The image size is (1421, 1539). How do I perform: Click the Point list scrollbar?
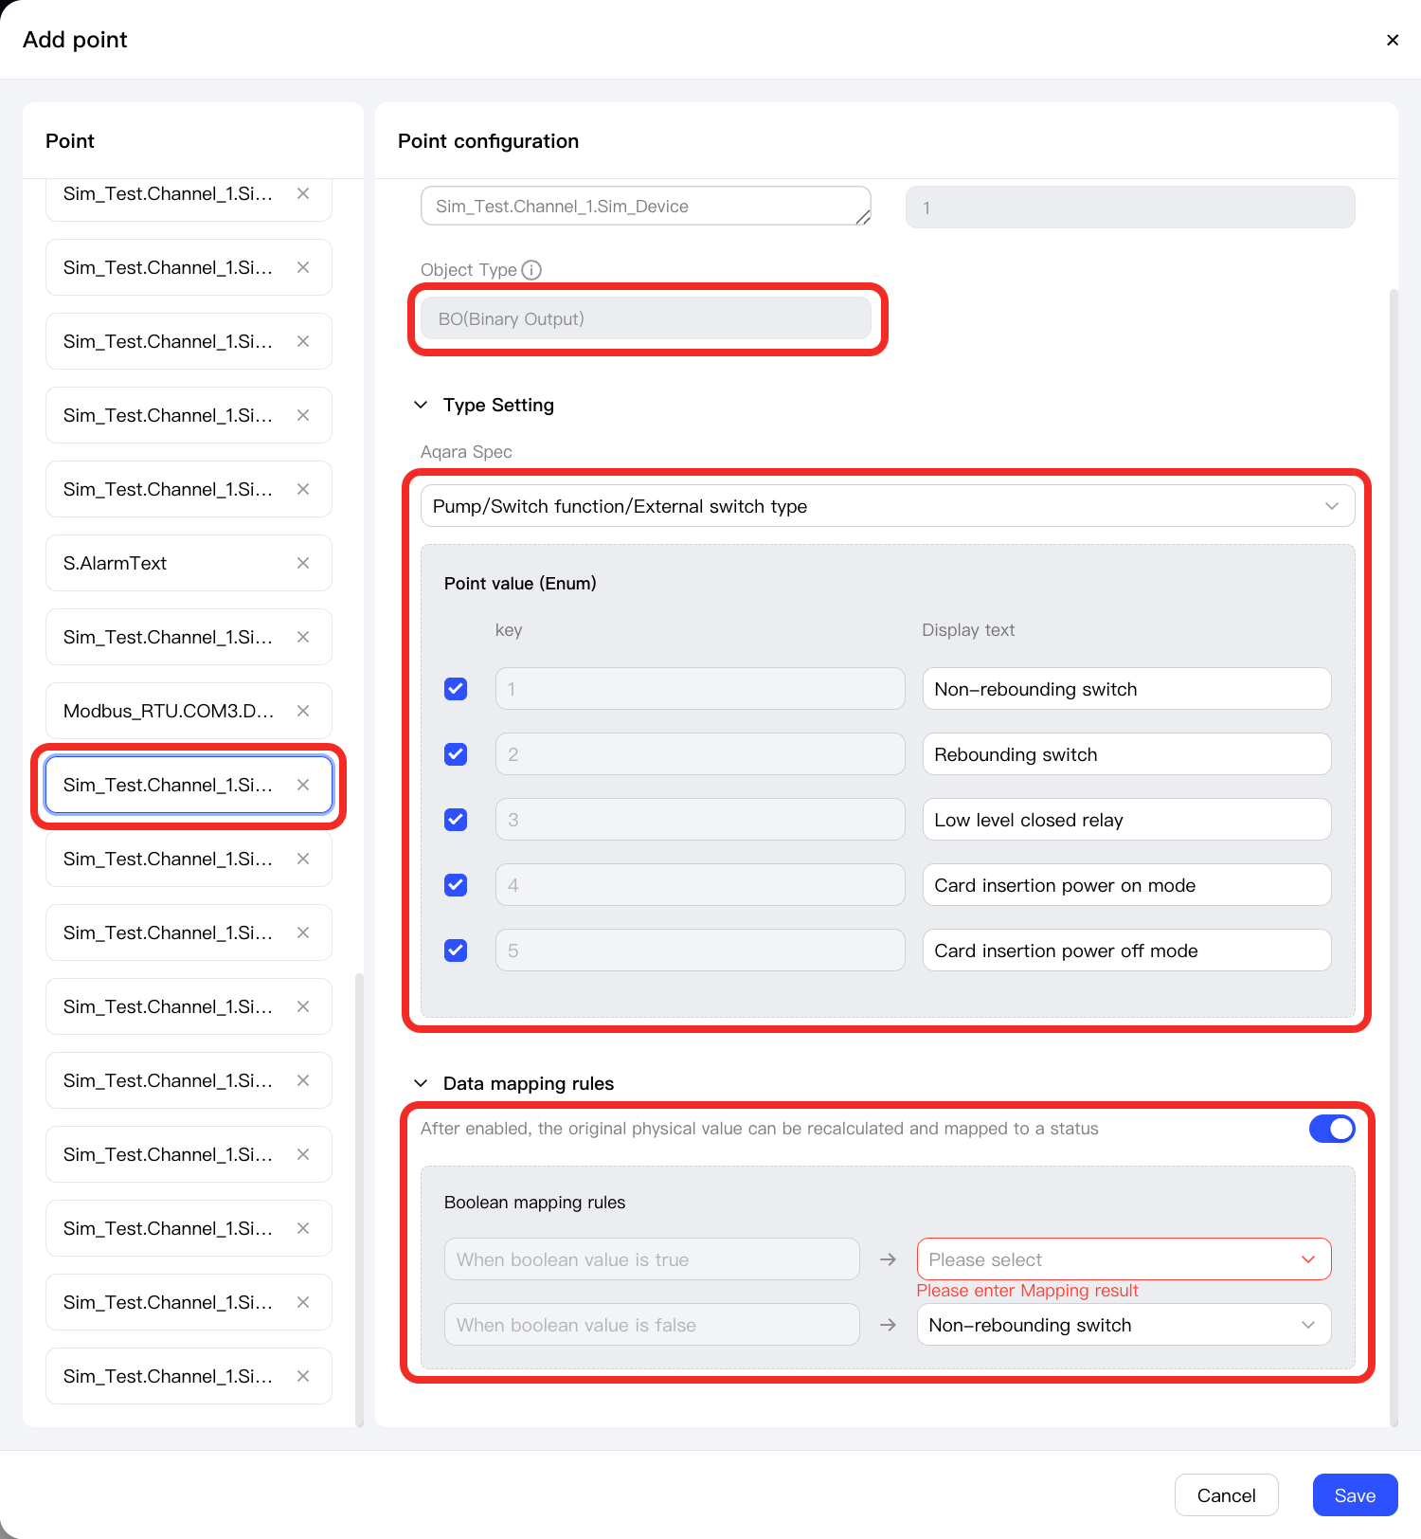click(x=359, y=1199)
